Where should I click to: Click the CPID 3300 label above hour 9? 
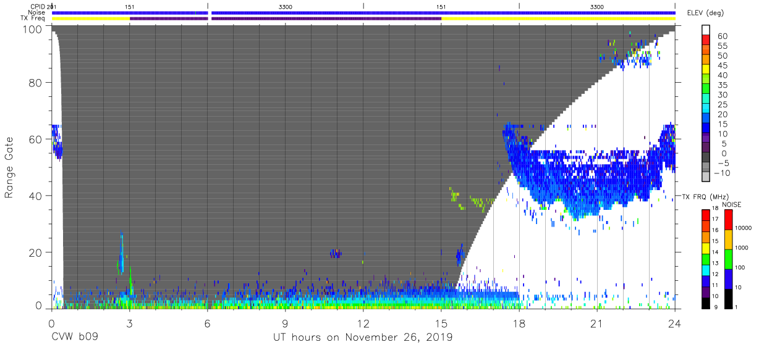(x=286, y=6)
